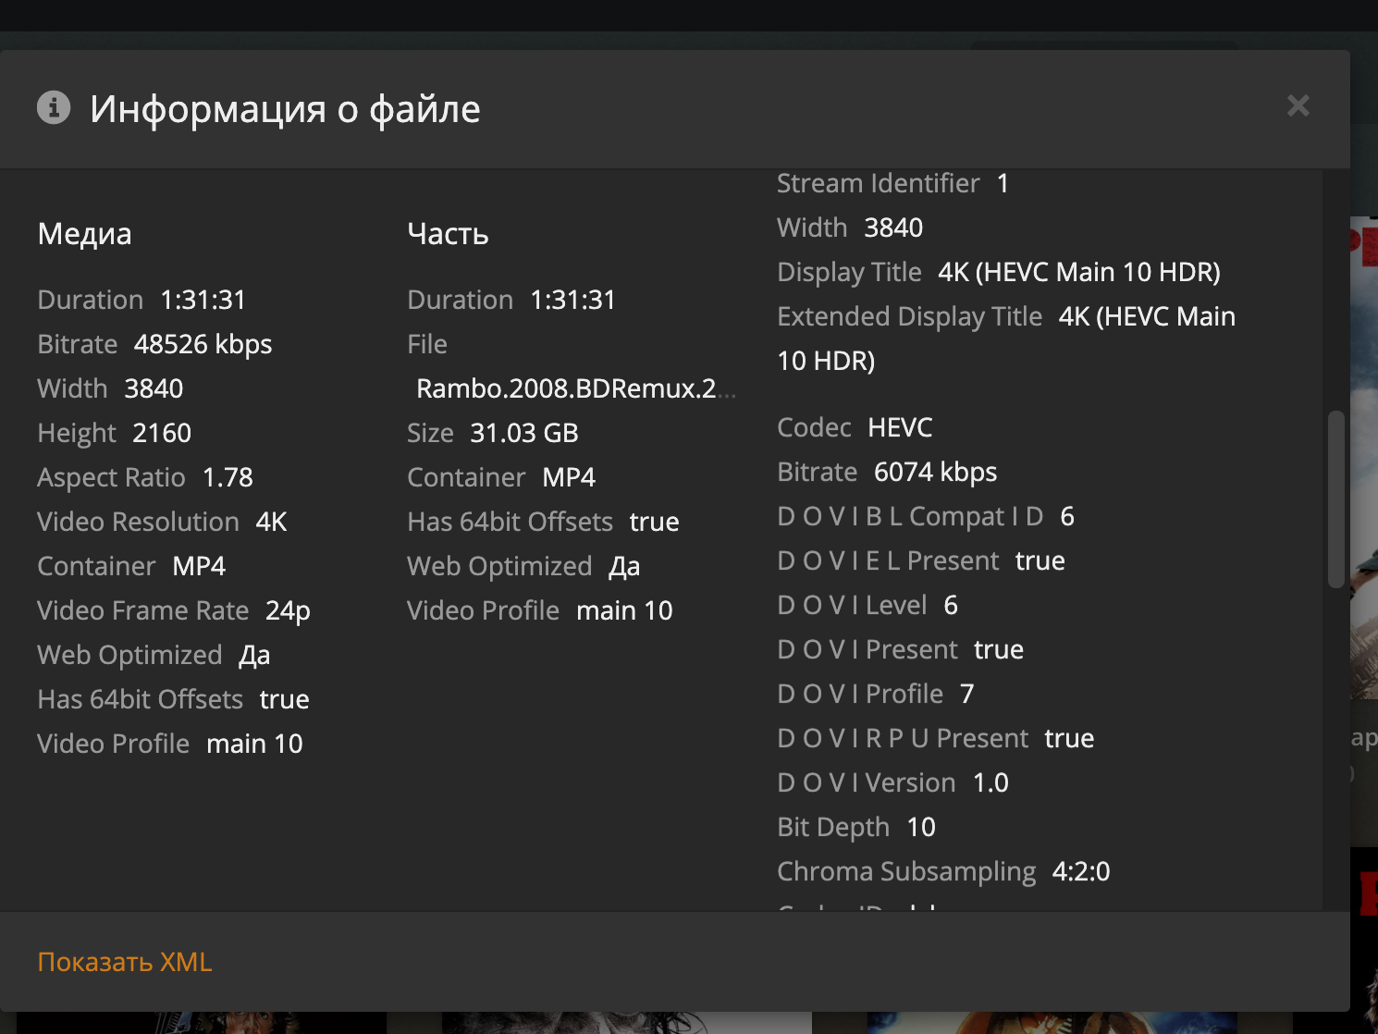The height and width of the screenshot is (1034, 1378).
Task: Click the Container MP4 value under Медиа
Action: coord(199,566)
